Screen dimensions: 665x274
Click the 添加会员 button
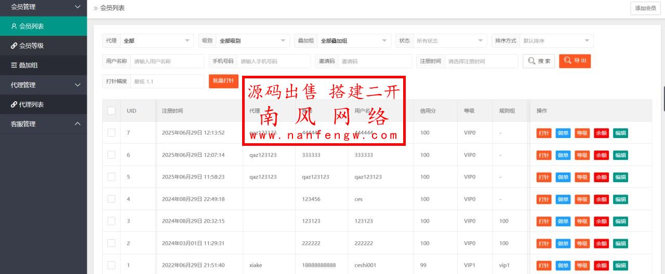point(645,8)
